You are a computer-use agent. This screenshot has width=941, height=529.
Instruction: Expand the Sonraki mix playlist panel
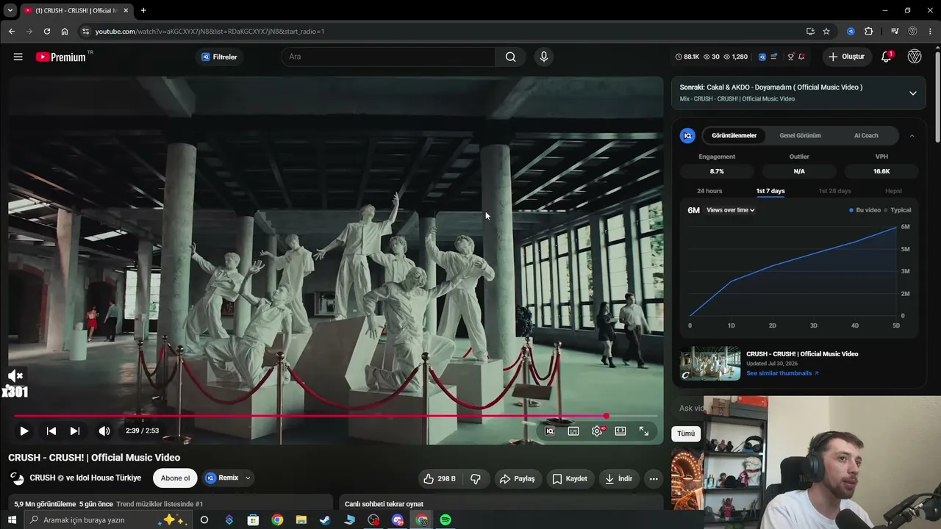[912, 93]
